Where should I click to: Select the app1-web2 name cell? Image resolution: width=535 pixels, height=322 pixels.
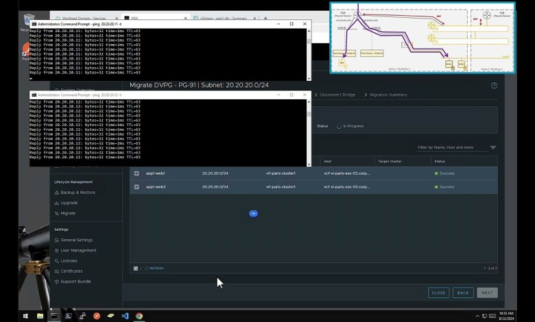coord(156,187)
